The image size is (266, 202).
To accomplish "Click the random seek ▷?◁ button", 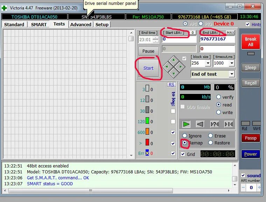I will click(215, 124).
